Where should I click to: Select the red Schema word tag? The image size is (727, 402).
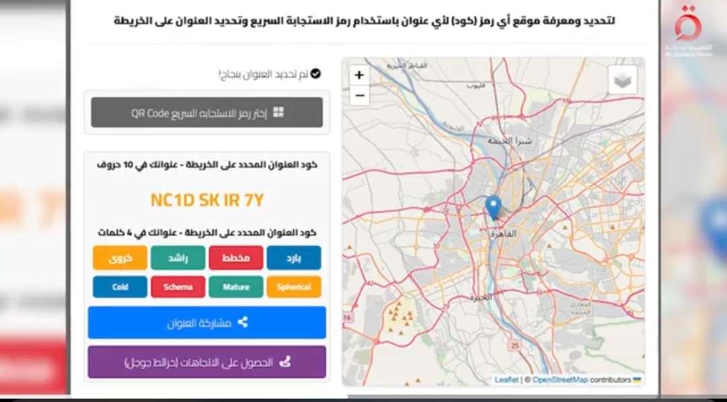click(178, 287)
